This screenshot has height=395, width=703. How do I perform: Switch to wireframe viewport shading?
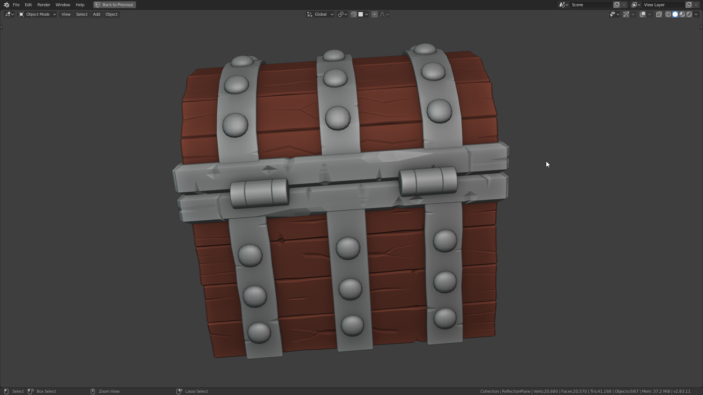coord(668,14)
